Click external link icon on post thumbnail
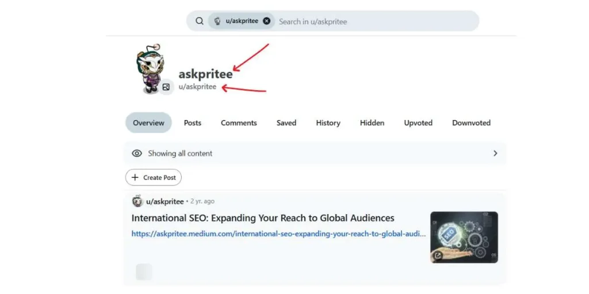 point(438,256)
